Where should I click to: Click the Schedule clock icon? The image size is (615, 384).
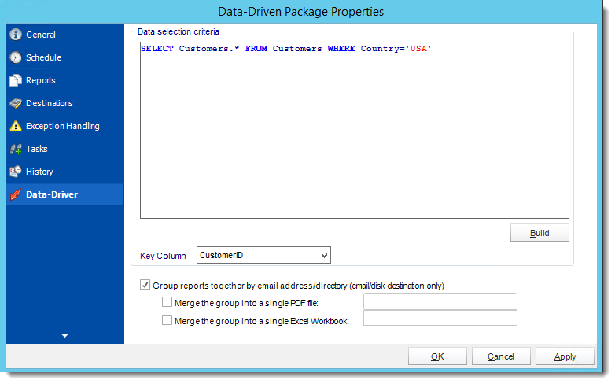tap(16, 57)
